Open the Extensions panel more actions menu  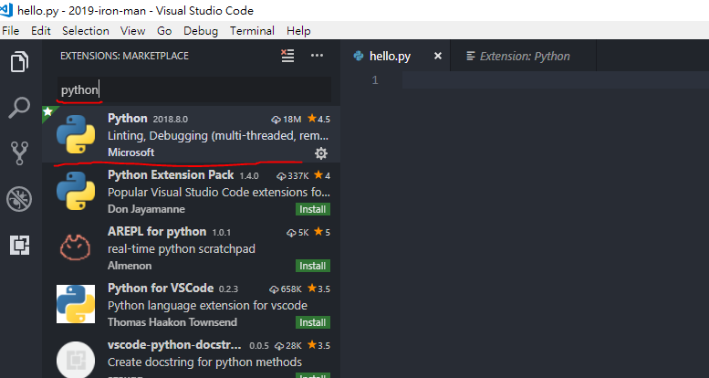pyautogui.click(x=317, y=56)
